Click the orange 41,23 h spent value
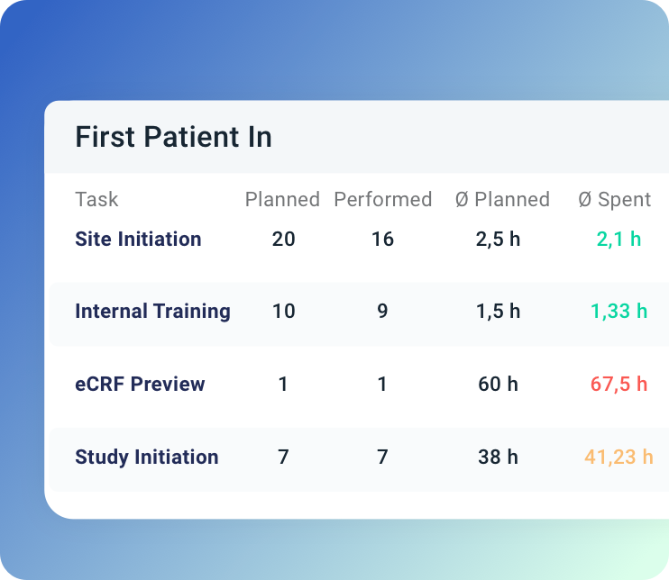The width and height of the screenshot is (669, 580). pos(619,458)
